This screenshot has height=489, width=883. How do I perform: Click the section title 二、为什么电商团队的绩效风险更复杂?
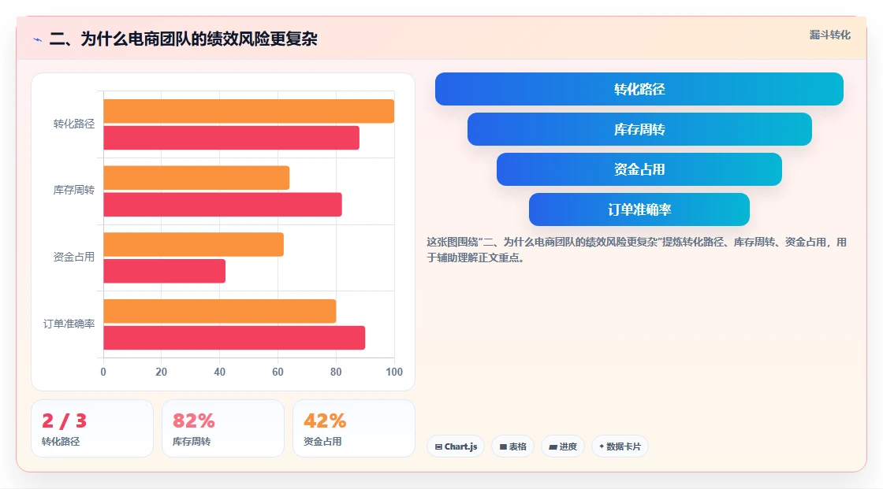pos(184,39)
